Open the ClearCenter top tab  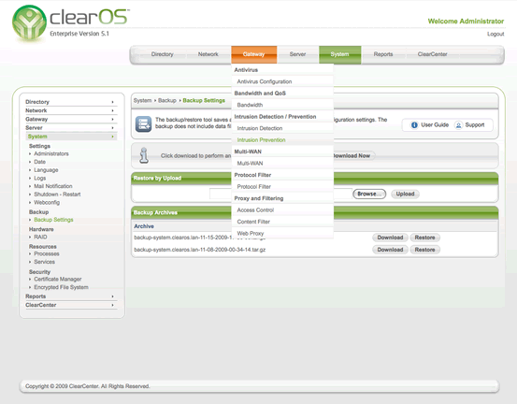pos(432,54)
